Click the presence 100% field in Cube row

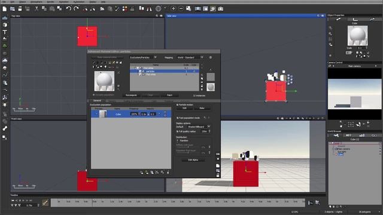click(134, 114)
